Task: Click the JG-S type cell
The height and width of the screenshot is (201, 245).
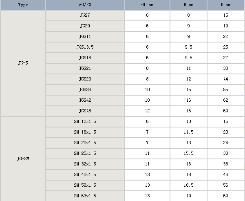Action: (23, 63)
